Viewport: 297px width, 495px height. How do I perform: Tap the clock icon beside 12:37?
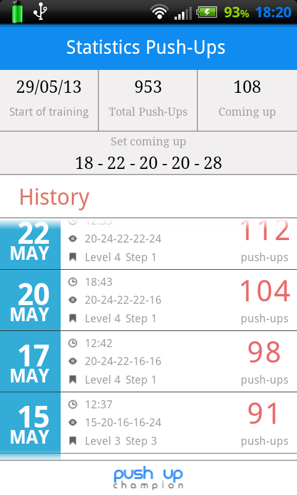click(x=72, y=404)
